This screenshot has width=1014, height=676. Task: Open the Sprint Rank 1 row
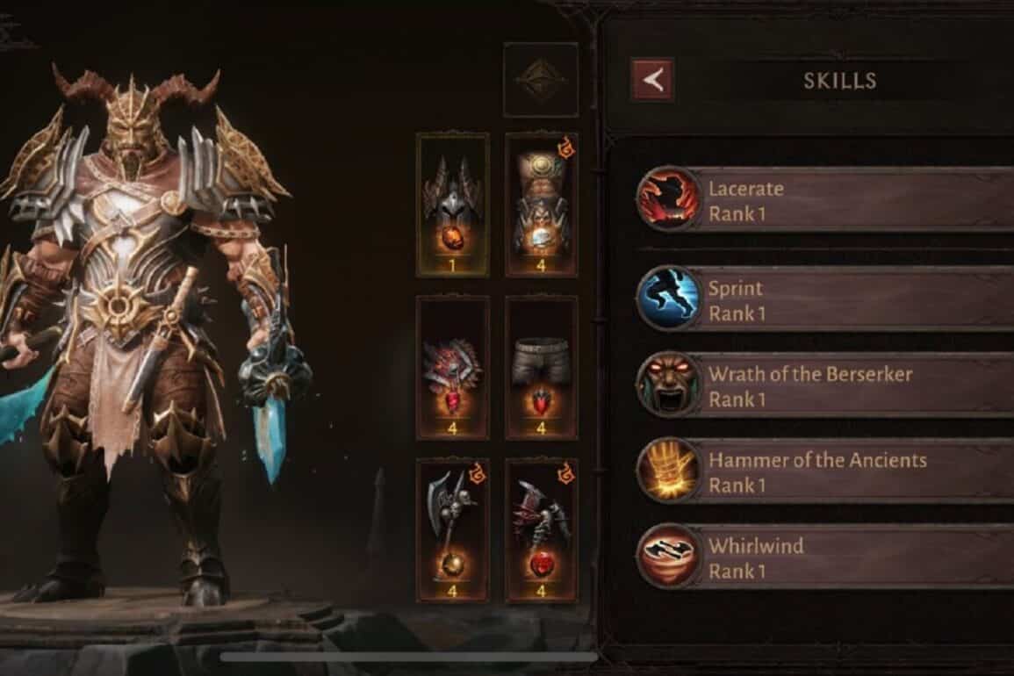point(824,298)
